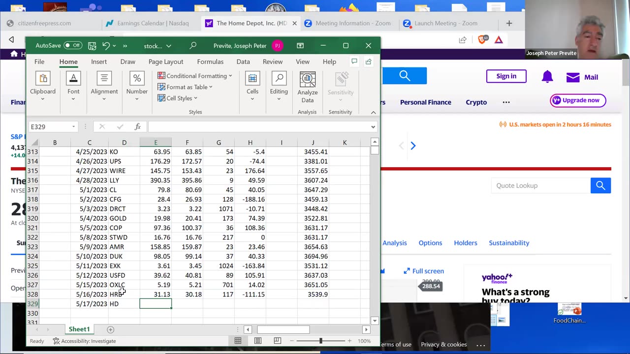Click the Insert Function fx icon

pyautogui.click(x=138, y=127)
